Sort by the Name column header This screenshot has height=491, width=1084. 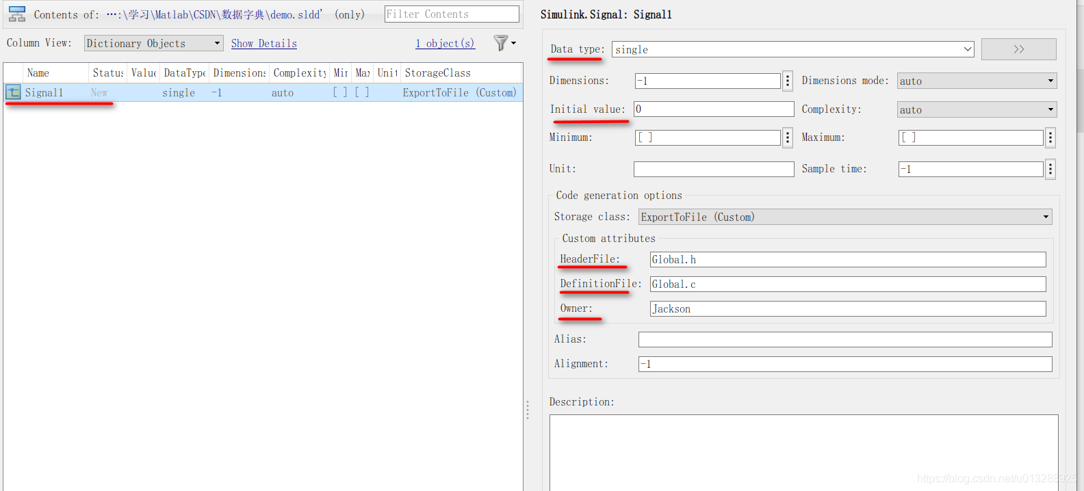55,72
